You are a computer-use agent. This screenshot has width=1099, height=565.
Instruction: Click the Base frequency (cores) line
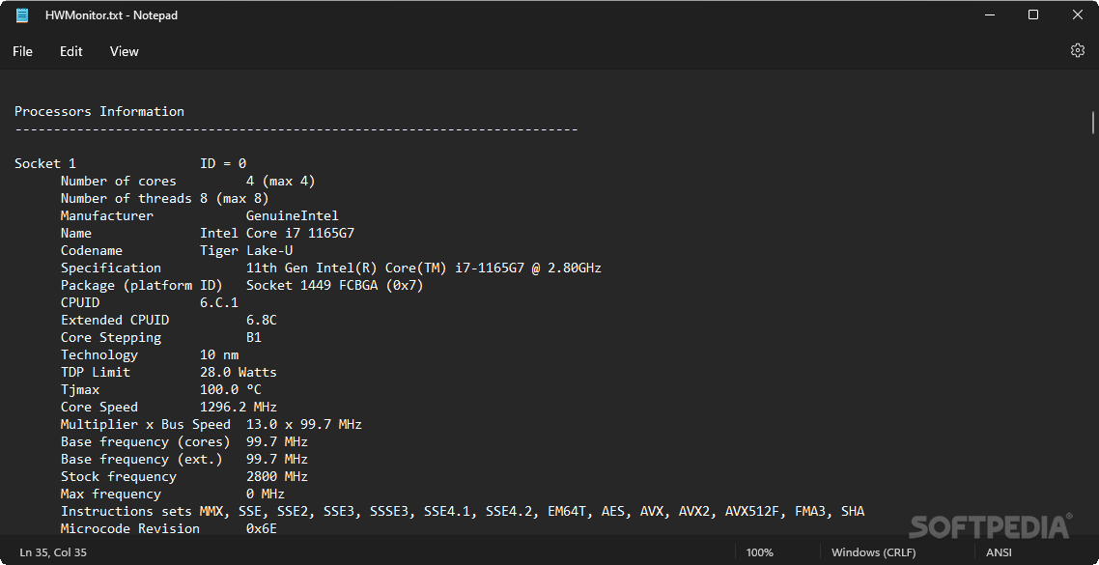click(184, 441)
